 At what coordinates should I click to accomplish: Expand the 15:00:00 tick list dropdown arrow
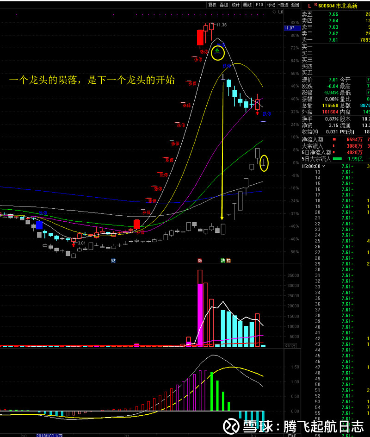pos(324,166)
